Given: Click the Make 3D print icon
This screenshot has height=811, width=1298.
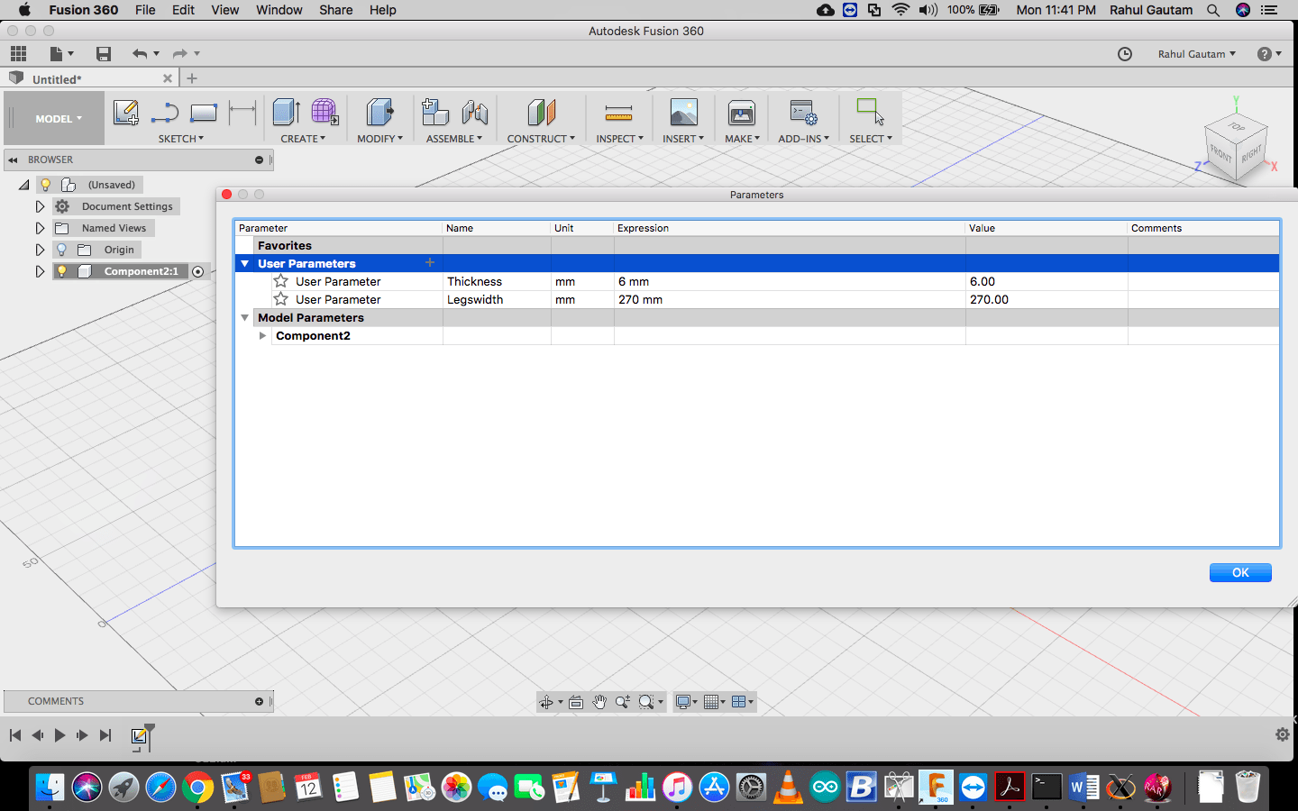Looking at the screenshot, I should click(x=742, y=113).
